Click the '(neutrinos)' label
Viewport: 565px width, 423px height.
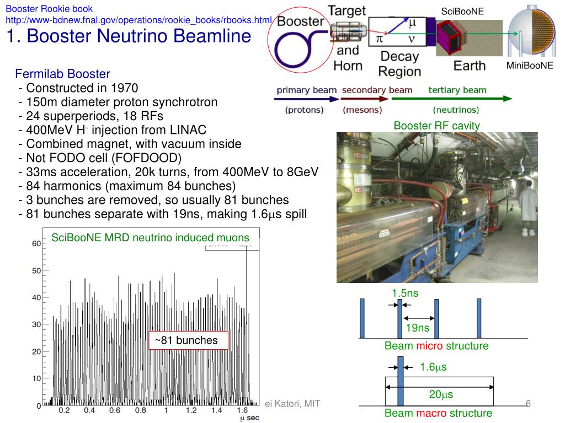coord(456,110)
